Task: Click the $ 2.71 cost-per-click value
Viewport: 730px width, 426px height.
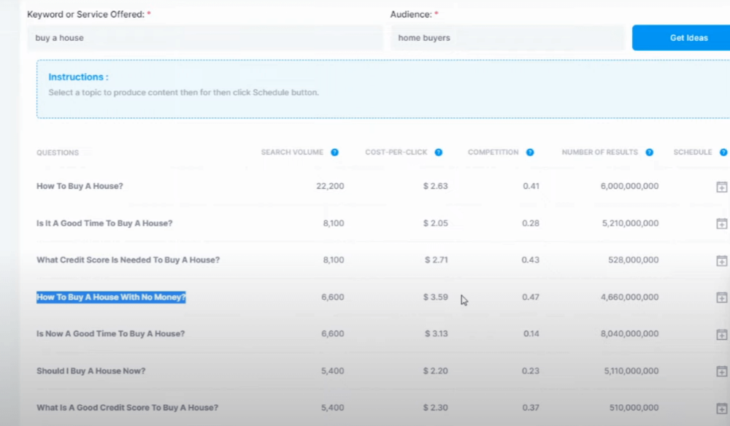Action: [x=437, y=260]
